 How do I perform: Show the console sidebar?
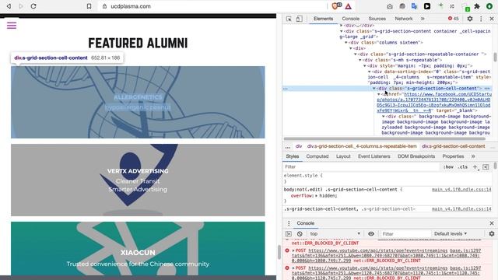coord(289,233)
